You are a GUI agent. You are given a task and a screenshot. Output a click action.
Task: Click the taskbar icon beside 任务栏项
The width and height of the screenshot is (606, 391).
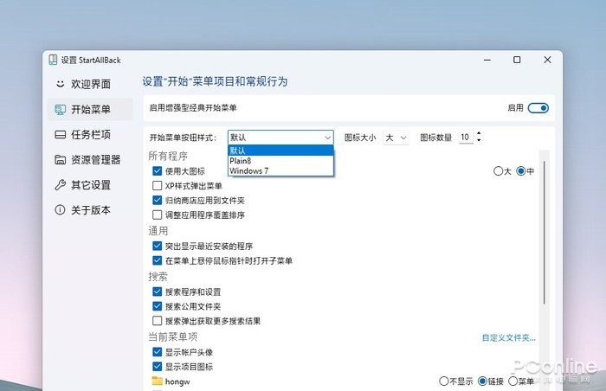(x=61, y=134)
